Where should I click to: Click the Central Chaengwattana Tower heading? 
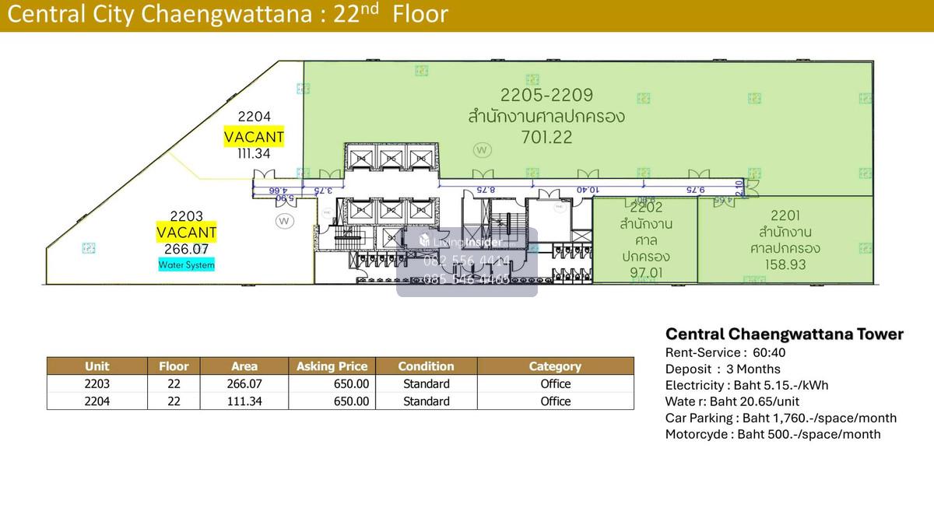[784, 334]
